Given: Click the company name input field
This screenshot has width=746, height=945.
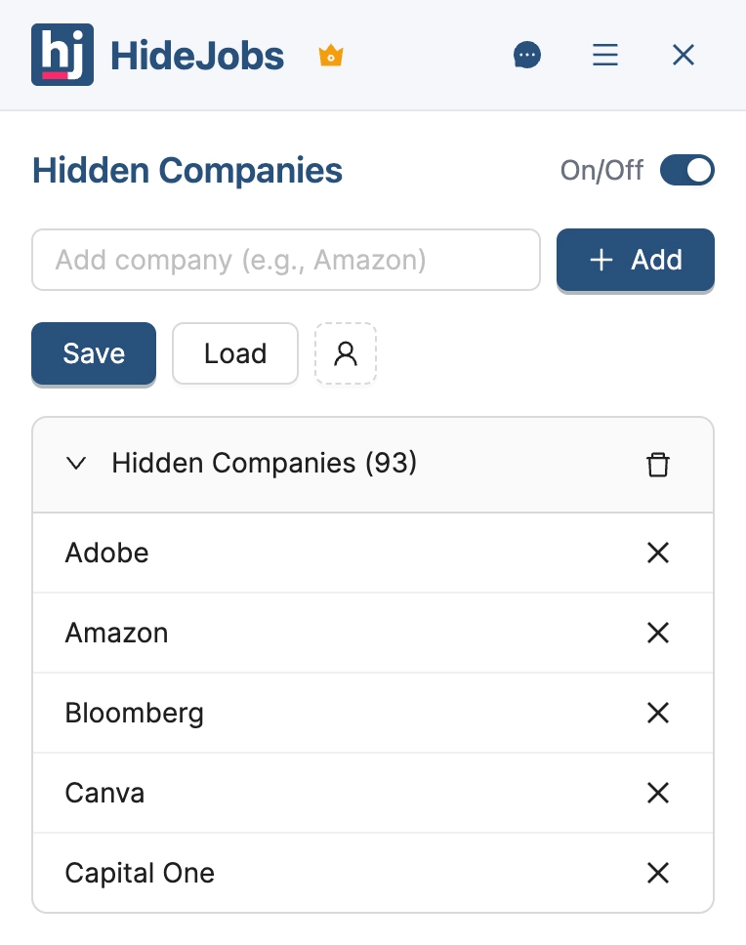Looking at the screenshot, I should [285, 260].
